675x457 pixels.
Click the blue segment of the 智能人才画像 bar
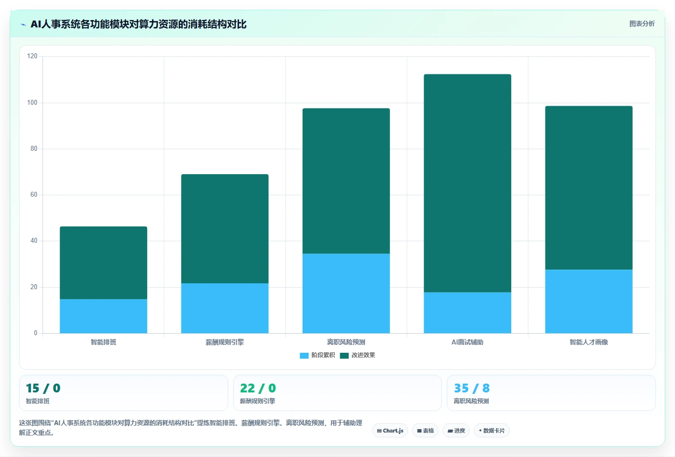point(588,301)
